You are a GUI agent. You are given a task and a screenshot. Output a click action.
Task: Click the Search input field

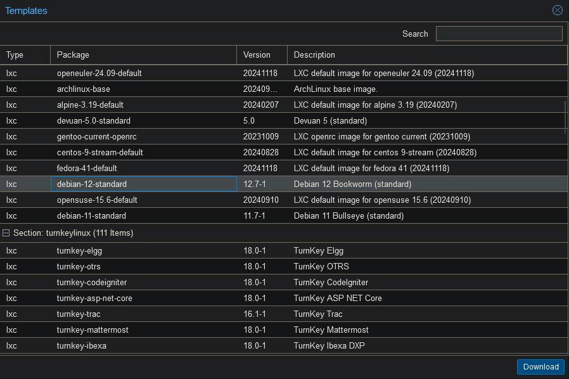[x=499, y=34]
